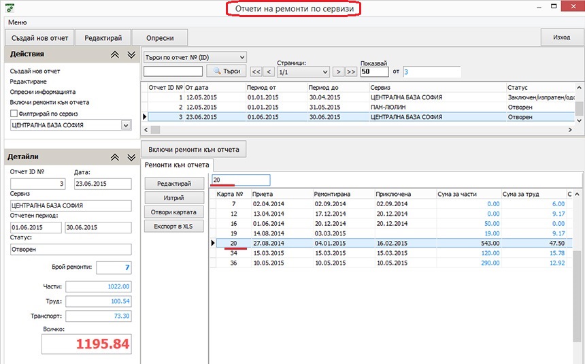
Task: Click the Създай нов отчет action link
Action: click(35, 71)
